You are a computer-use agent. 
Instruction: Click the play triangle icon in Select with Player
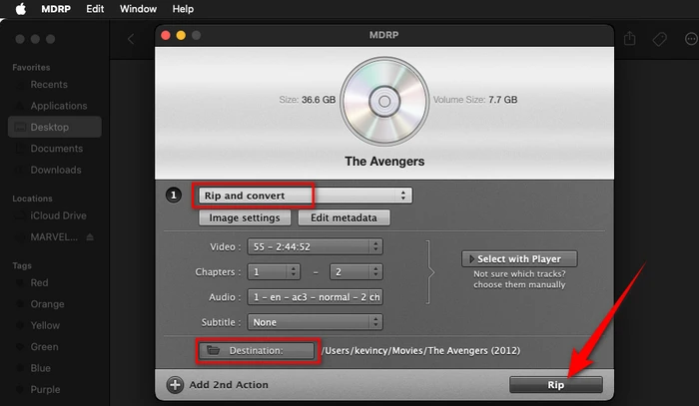click(x=471, y=258)
